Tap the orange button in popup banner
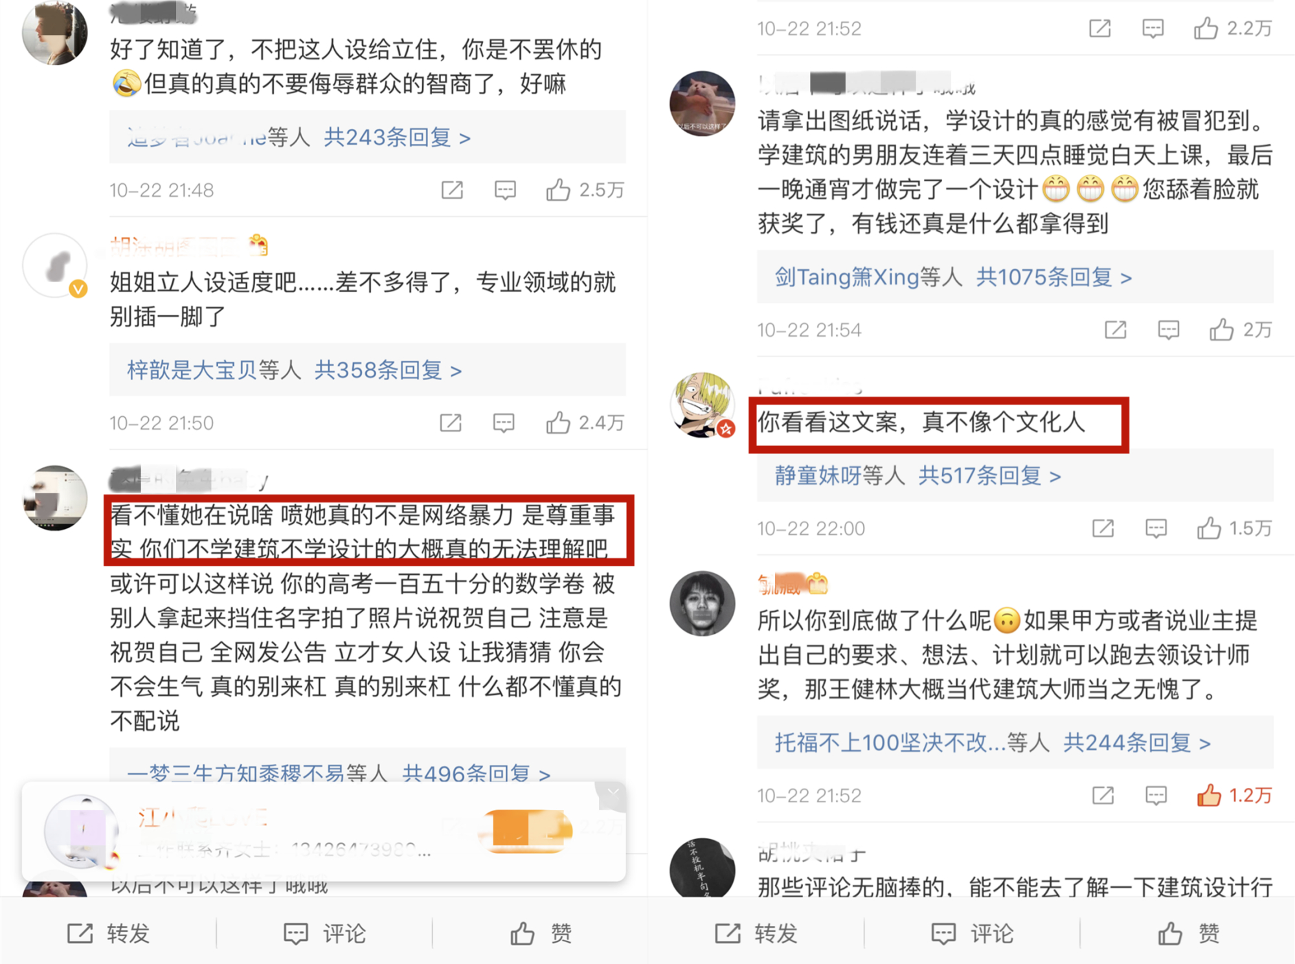Viewport: 1295px width, 964px height. point(528,831)
